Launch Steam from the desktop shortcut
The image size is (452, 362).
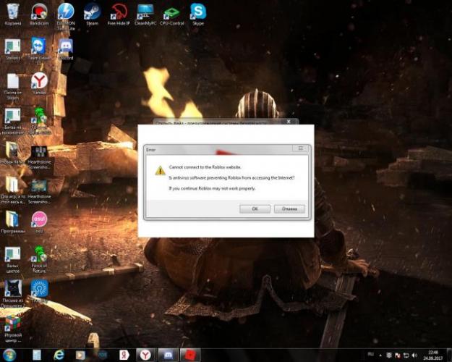pyautogui.click(x=93, y=14)
